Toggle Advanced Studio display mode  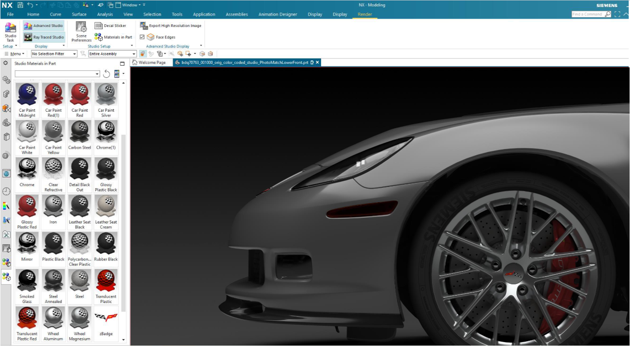pos(44,26)
